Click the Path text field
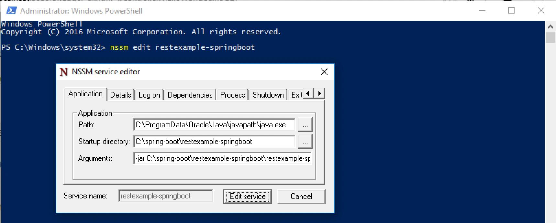Image resolution: width=556 pixels, height=223 pixels. (x=214, y=125)
